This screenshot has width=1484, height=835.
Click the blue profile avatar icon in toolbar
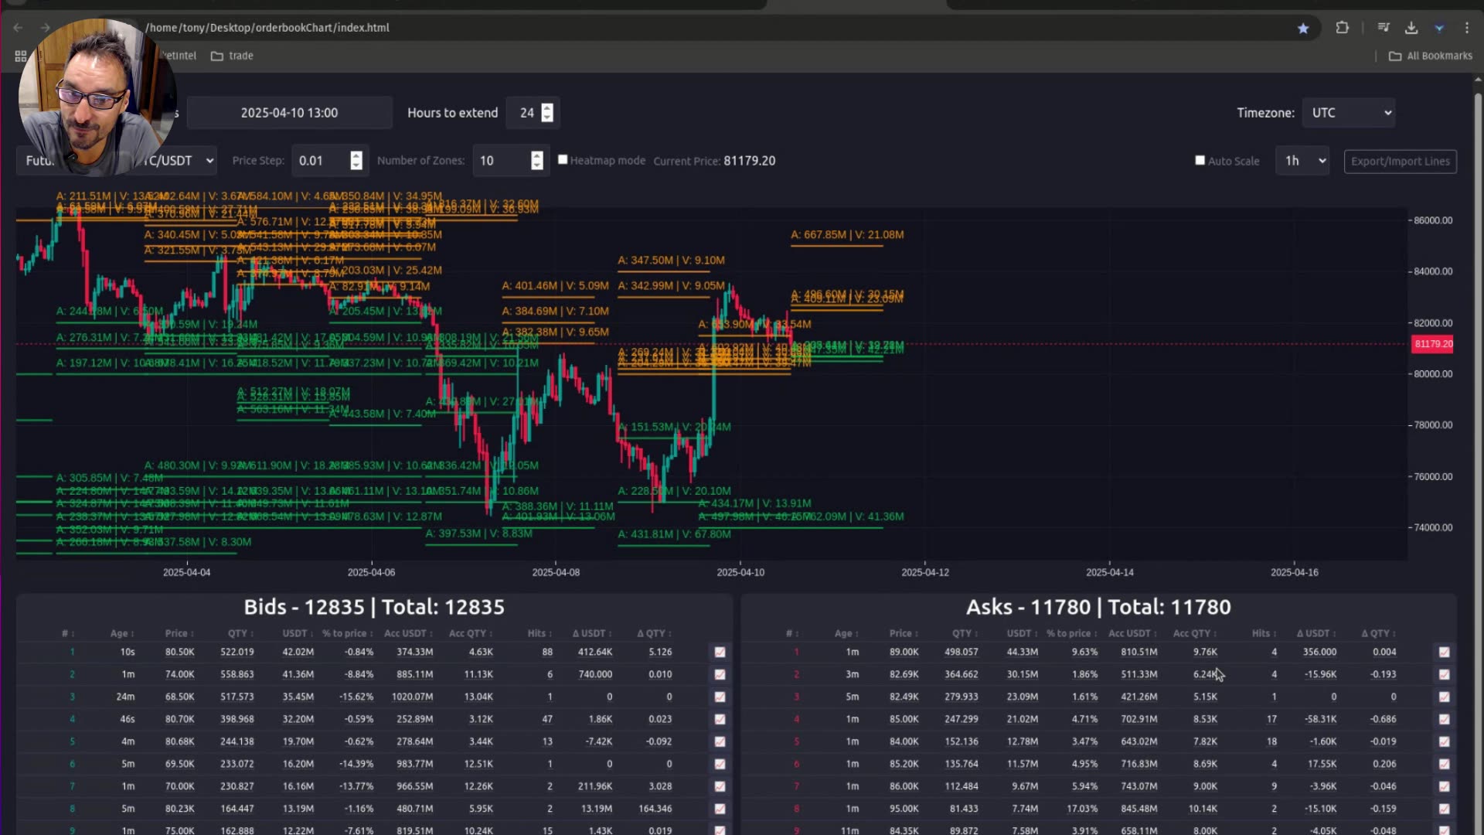(x=1439, y=28)
